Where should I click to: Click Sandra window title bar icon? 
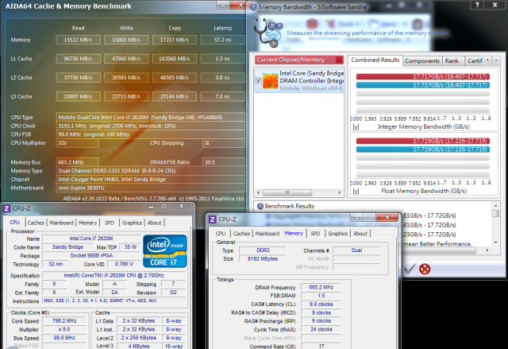tap(253, 7)
